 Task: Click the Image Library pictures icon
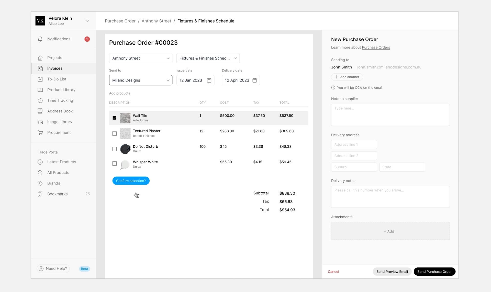pyautogui.click(x=40, y=122)
